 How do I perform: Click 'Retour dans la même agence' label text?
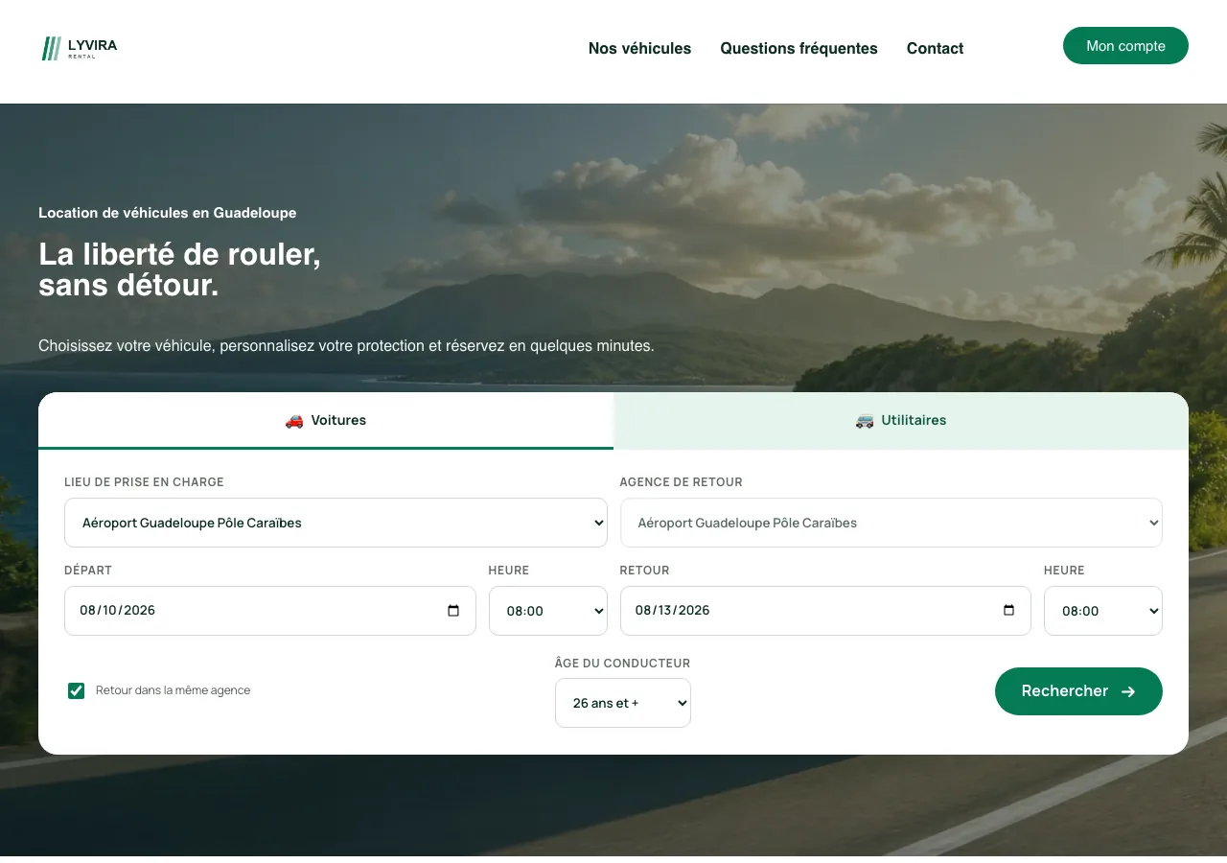pyautogui.click(x=173, y=690)
